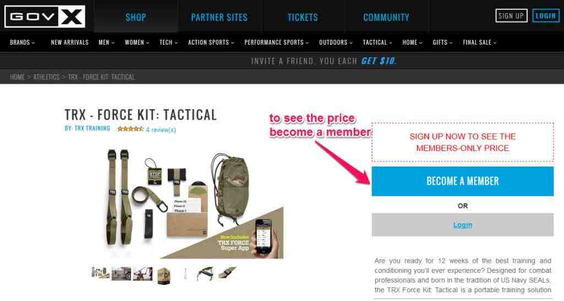The height and width of the screenshot is (301, 564).
Task: Click the Login link under OR
Action: (x=463, y=225)
